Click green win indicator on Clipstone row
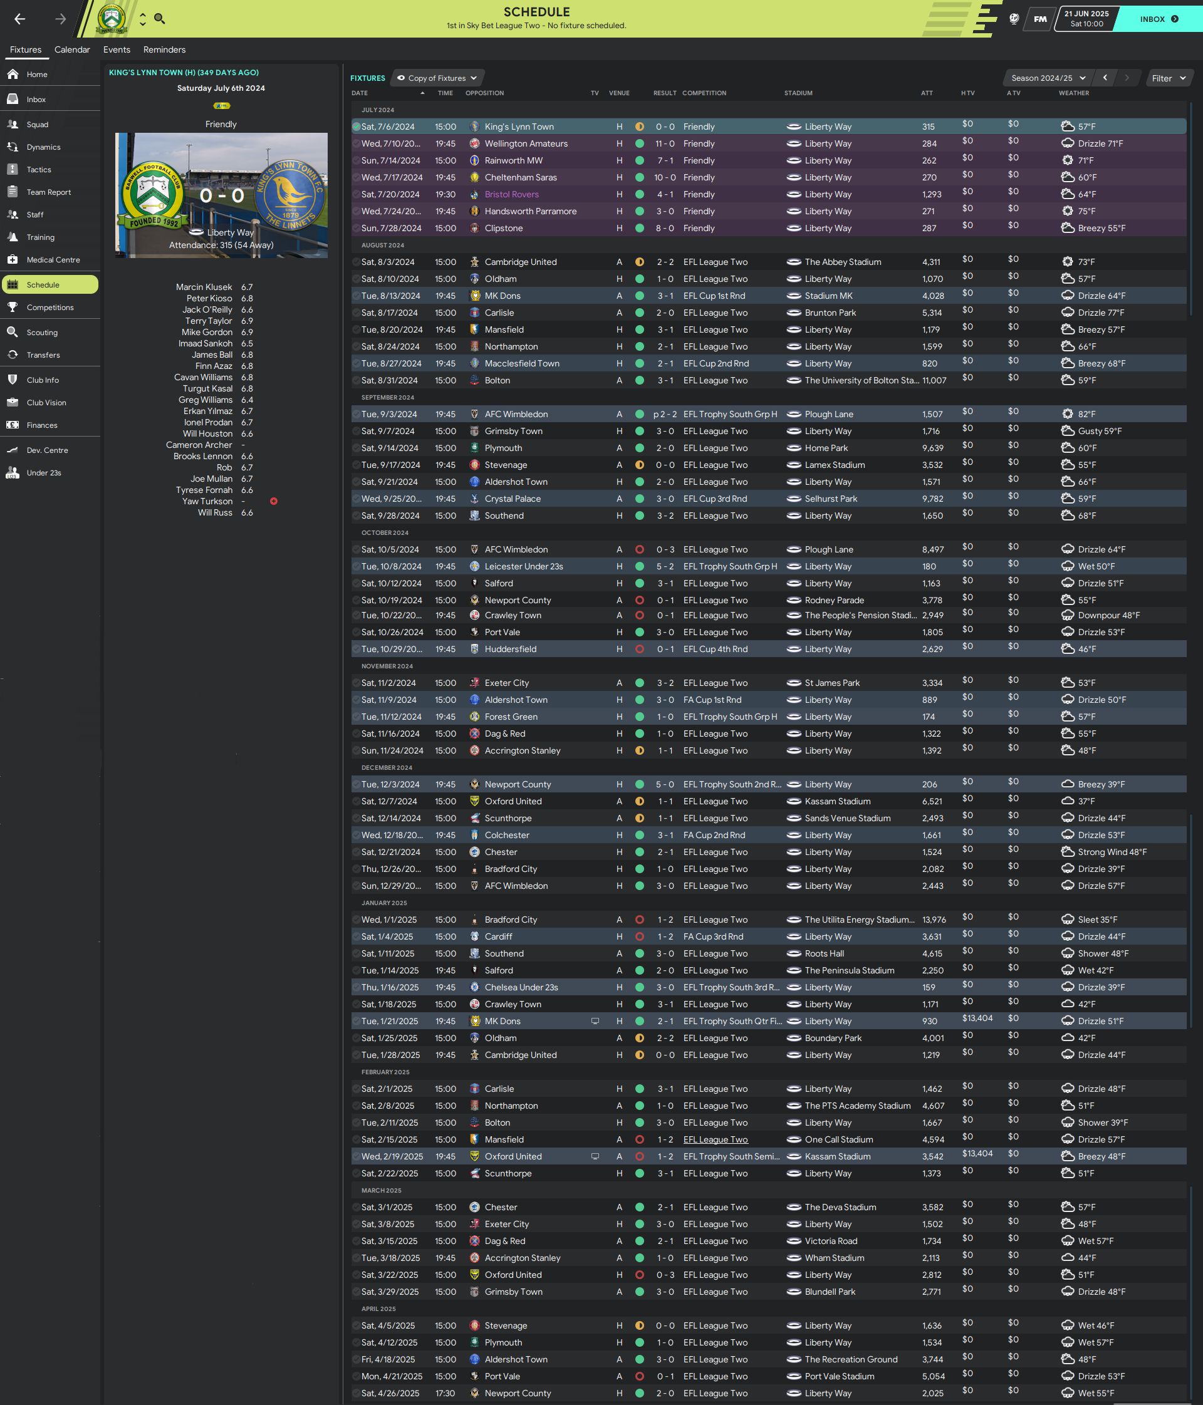This screenshot has height=1405, width=1203. pyautogui.click(x=640, y=229)
